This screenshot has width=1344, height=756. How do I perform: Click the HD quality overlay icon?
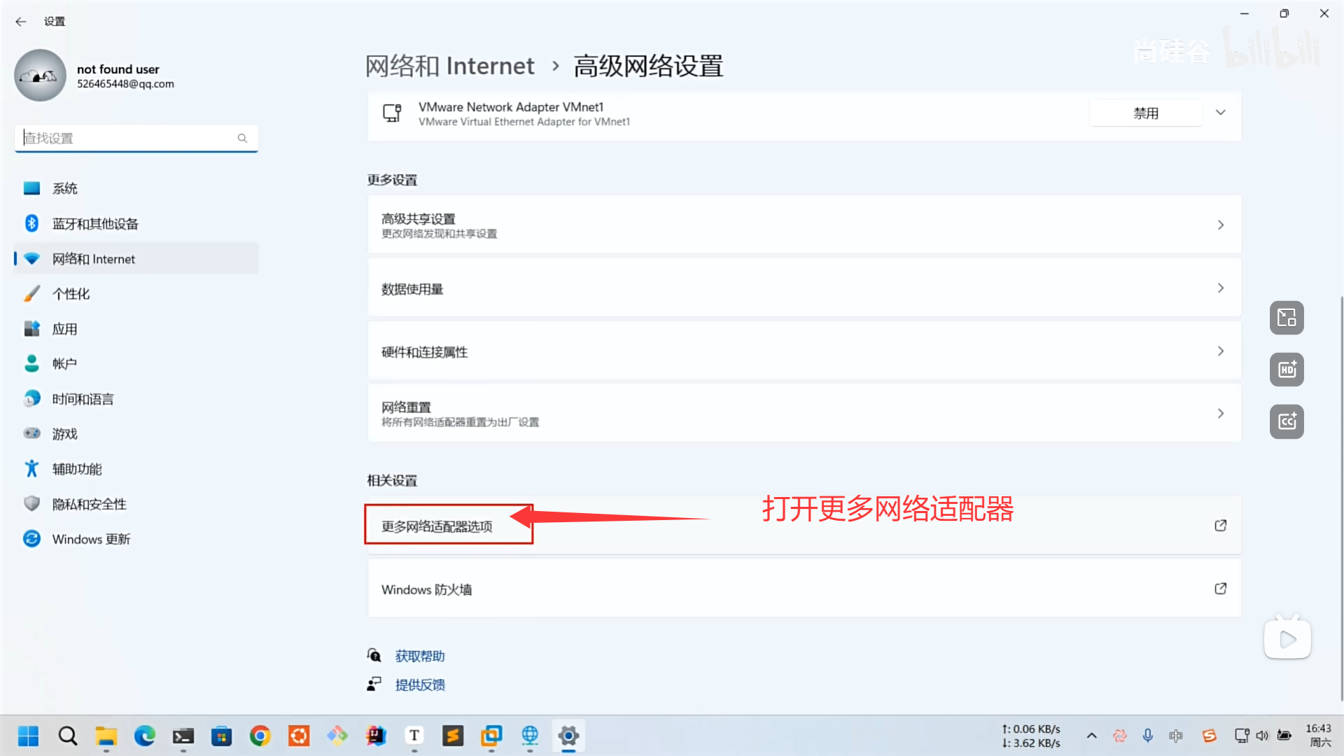pos(1287,370)
